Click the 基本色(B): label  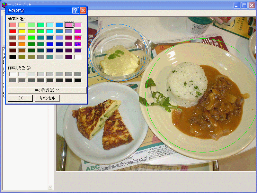pyautogui.click(x=17, y=19)
